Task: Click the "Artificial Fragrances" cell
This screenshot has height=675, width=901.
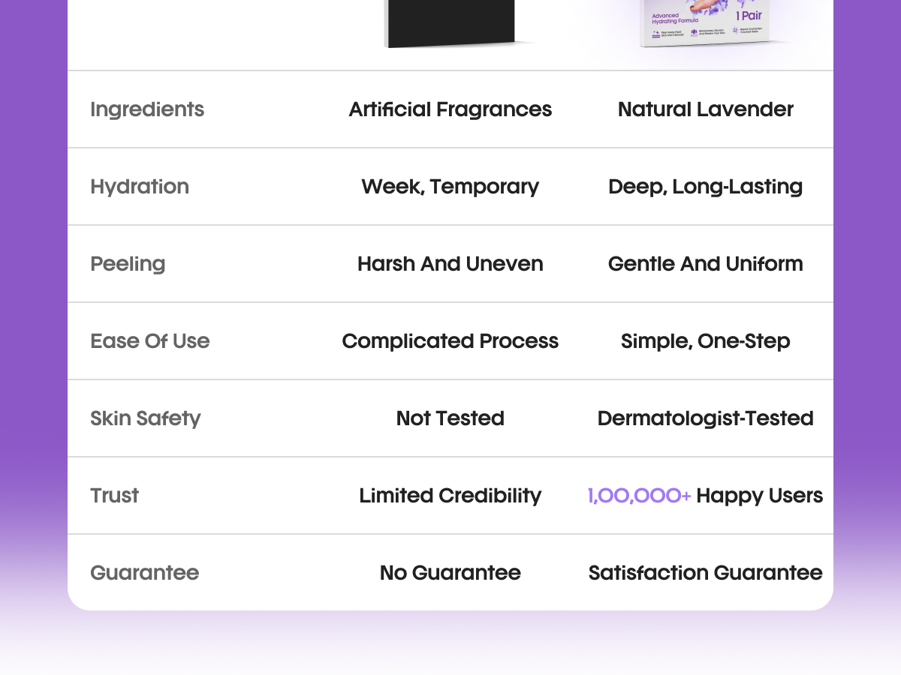Action: click(450, 109)
